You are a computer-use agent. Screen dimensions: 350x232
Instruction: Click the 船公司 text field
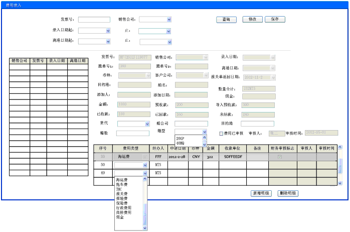click(x=191, y=124)
